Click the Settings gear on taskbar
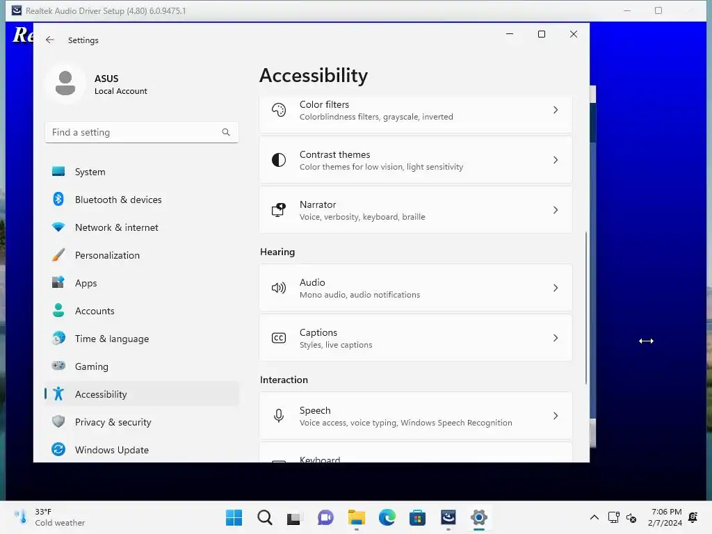This screenshot has width=712, height=534. pyautogui.click(x=478, y=517)
